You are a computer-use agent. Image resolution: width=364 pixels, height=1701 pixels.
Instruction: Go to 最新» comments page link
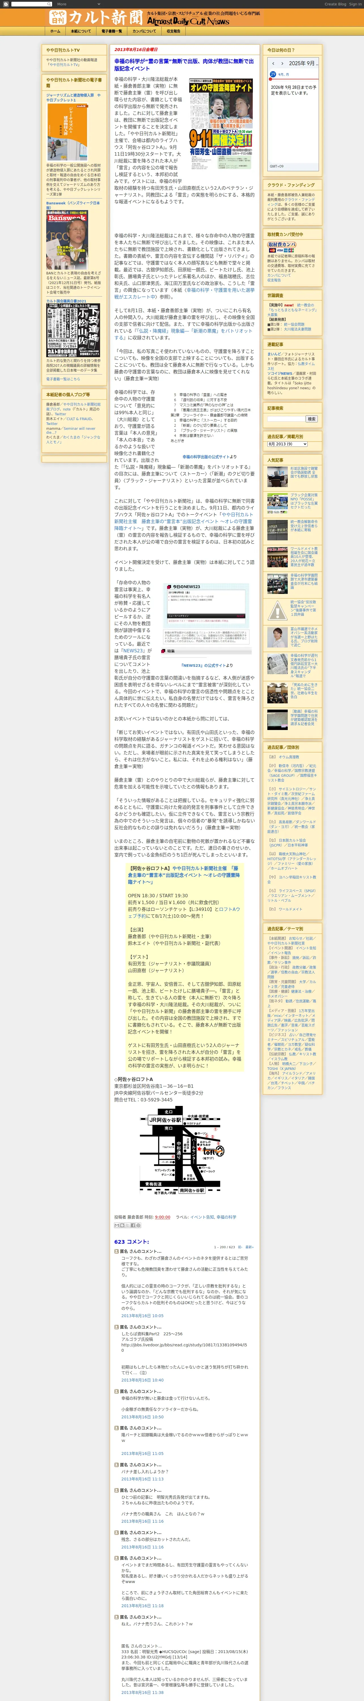tap(249, 1247)
